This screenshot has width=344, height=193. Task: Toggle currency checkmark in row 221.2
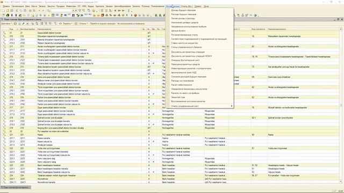click(x=153, y=142)
